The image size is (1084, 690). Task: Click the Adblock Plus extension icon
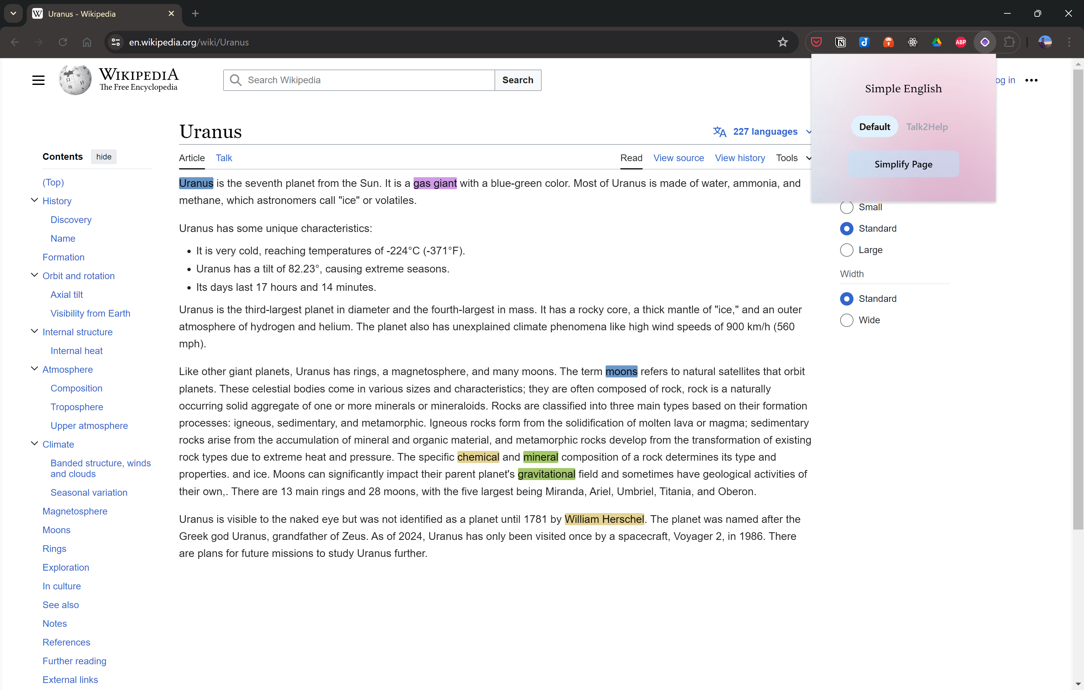961,42
